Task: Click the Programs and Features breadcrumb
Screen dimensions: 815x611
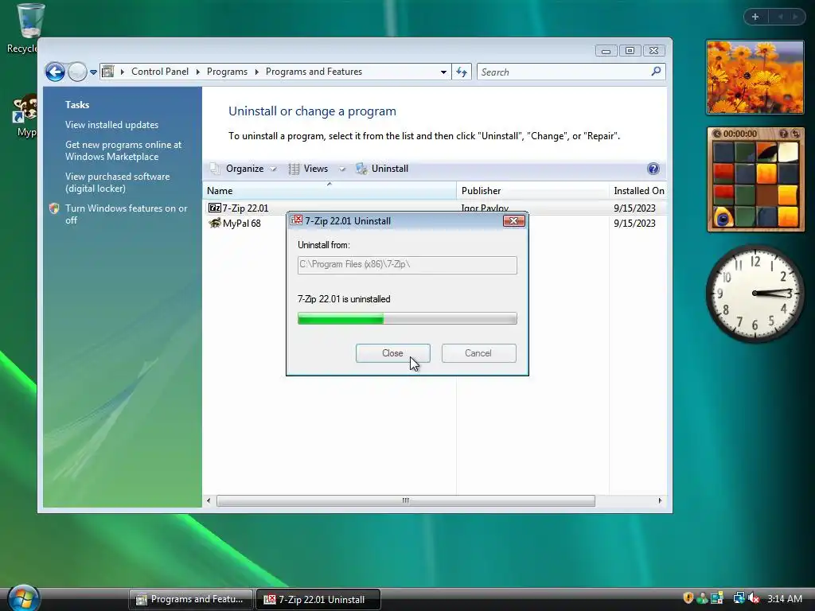Action: [x=314, y=72]
